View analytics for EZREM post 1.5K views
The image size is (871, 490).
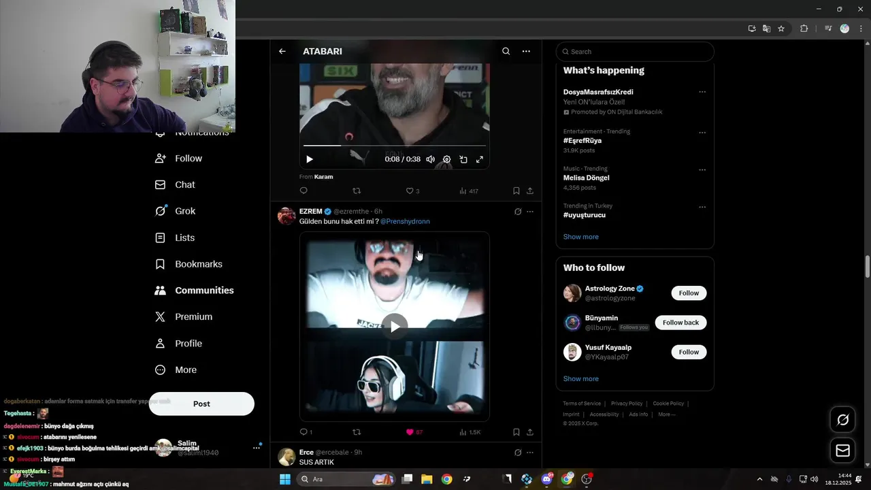pos(470,432)
